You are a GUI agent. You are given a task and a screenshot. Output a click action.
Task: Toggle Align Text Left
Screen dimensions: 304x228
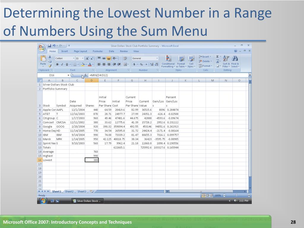tap(99, 64)
